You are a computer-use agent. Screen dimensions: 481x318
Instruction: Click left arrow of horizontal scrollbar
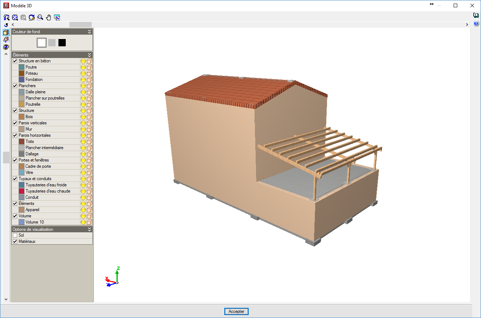point(13,24)
